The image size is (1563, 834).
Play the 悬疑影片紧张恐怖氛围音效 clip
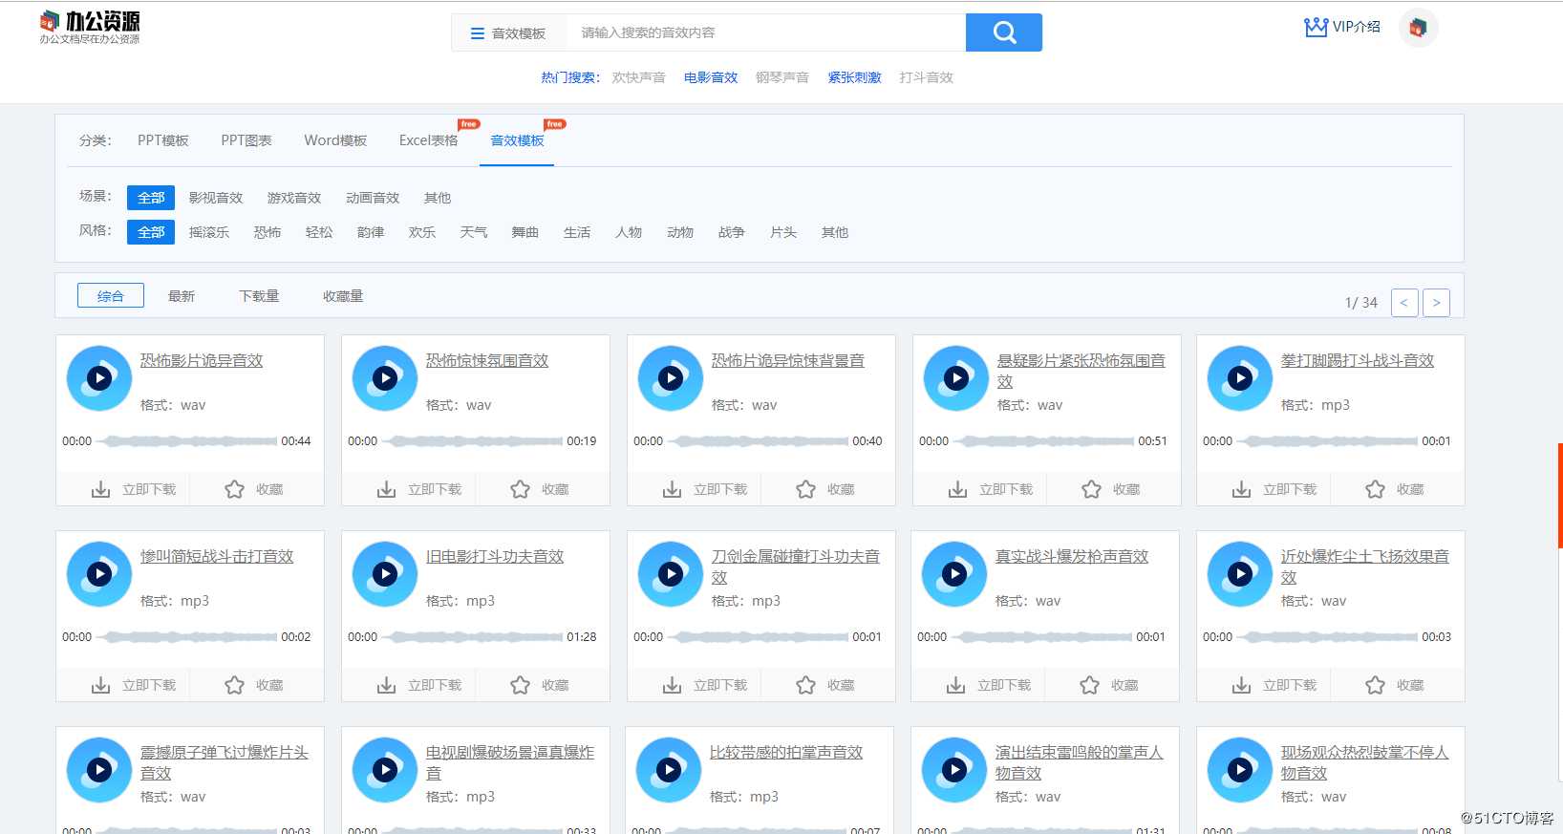pos(956,378)
